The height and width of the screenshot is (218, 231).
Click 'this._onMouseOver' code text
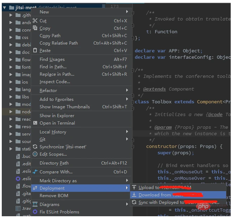pos(181,178)
